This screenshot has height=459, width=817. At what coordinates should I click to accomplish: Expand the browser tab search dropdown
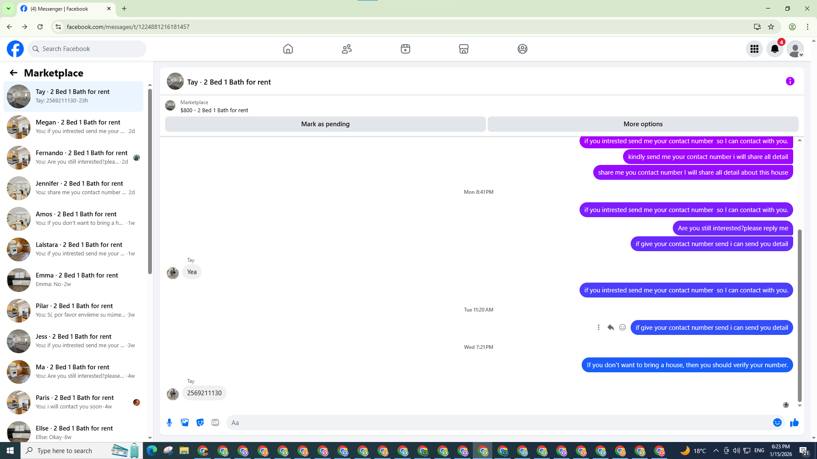click(8, 8)
